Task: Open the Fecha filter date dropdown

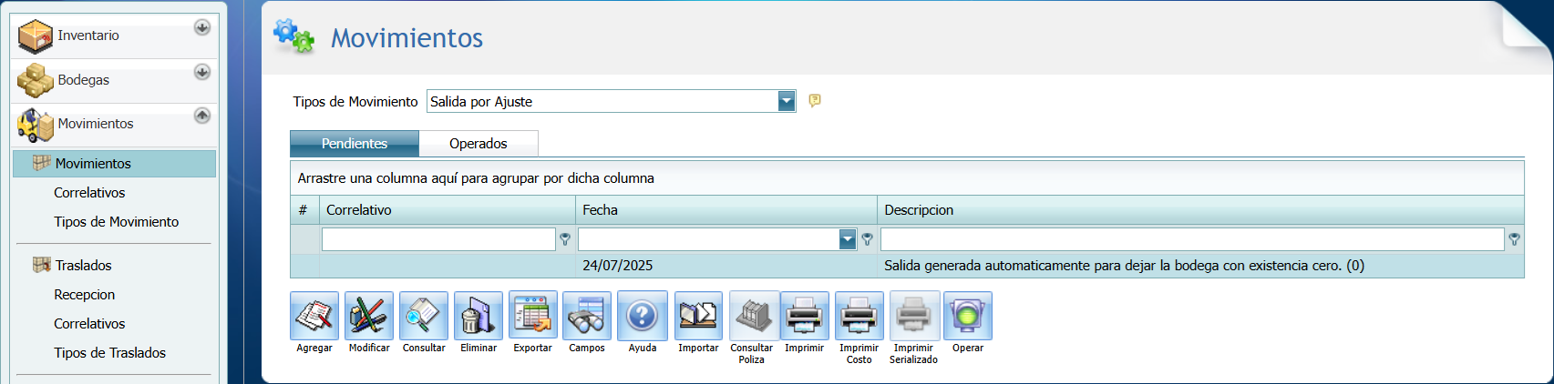Action: (x=848, y=239)
